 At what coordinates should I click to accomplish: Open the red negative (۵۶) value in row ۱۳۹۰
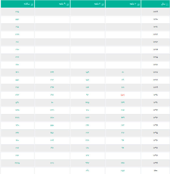tap(123, 95)
